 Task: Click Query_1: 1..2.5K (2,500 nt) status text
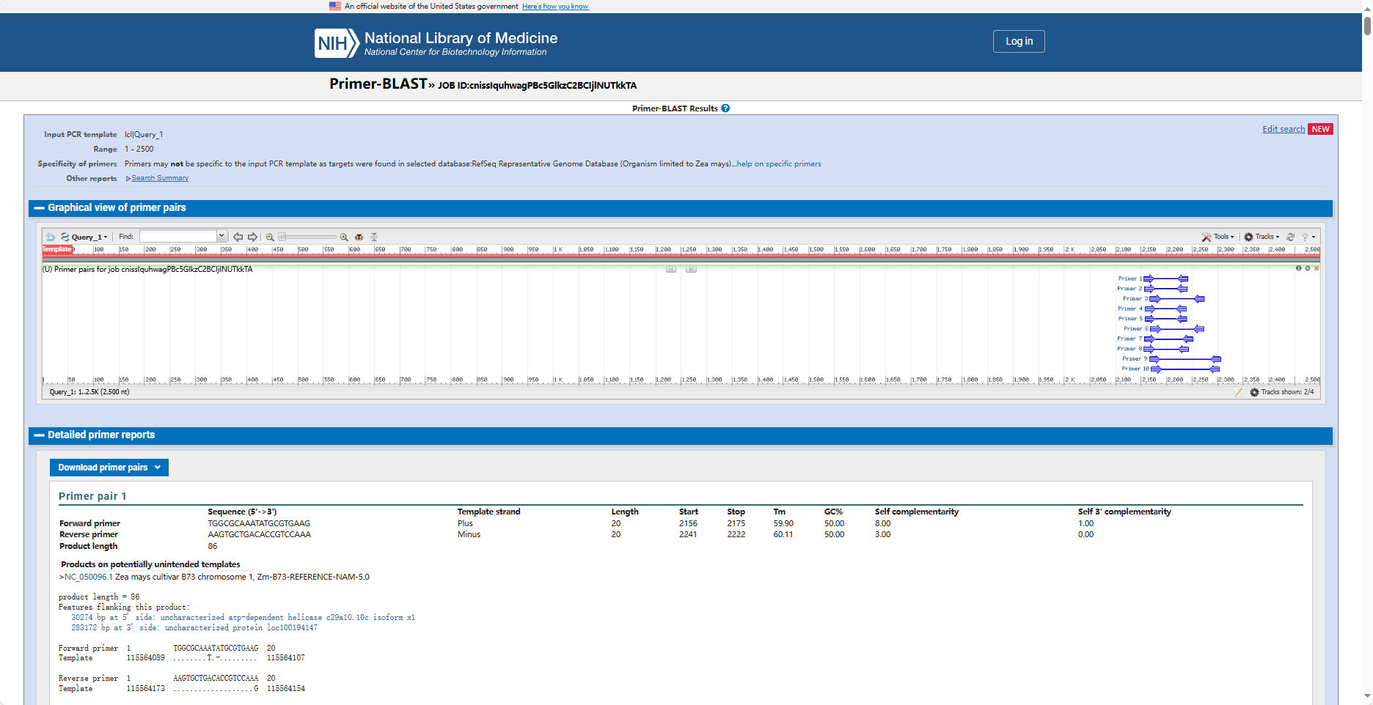[89, 392]
